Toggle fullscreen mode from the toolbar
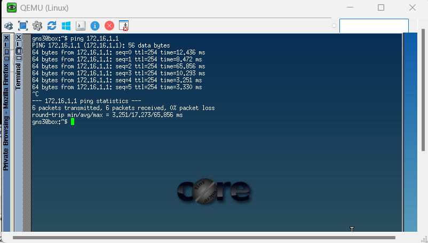The width and height of the screenshot is (428, 243). coord(23,26)
